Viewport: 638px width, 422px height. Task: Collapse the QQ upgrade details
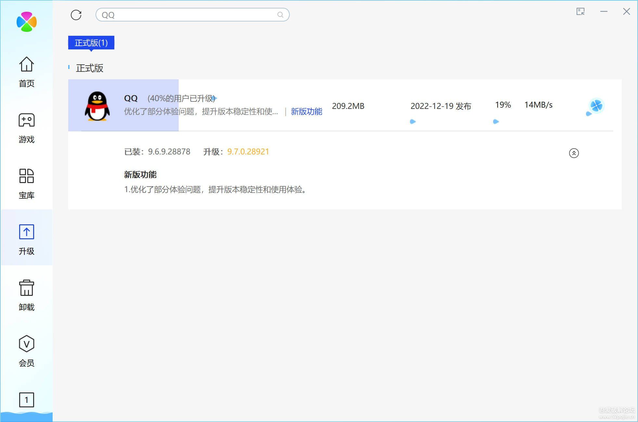574,153
